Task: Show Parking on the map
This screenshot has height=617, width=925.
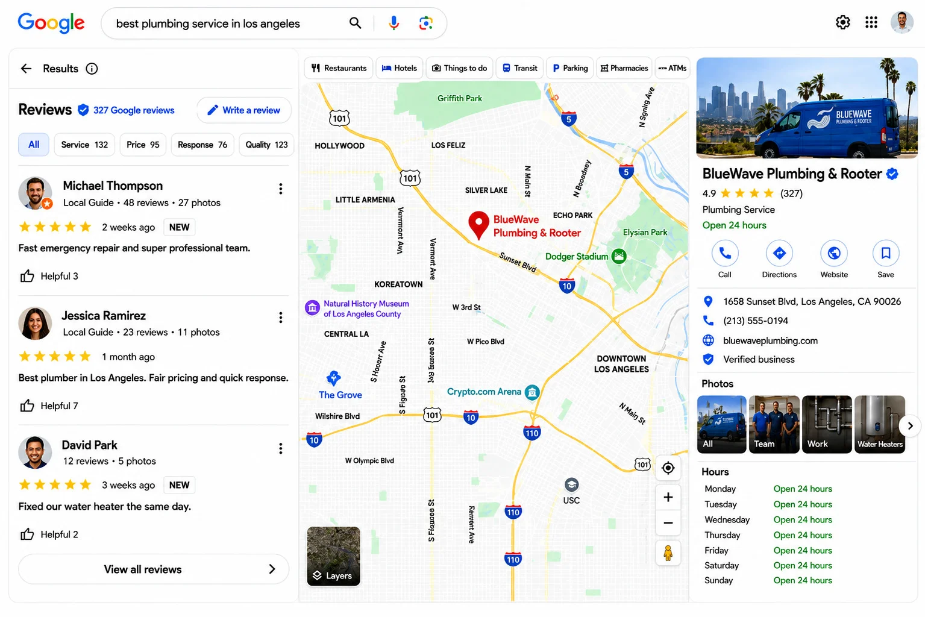Action: 570,68
